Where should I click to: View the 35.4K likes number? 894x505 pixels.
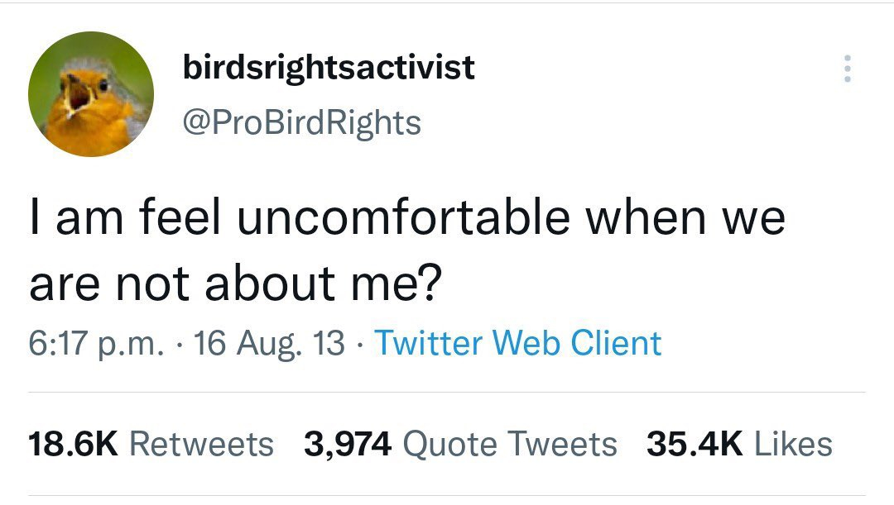click(x=694, y=444)
